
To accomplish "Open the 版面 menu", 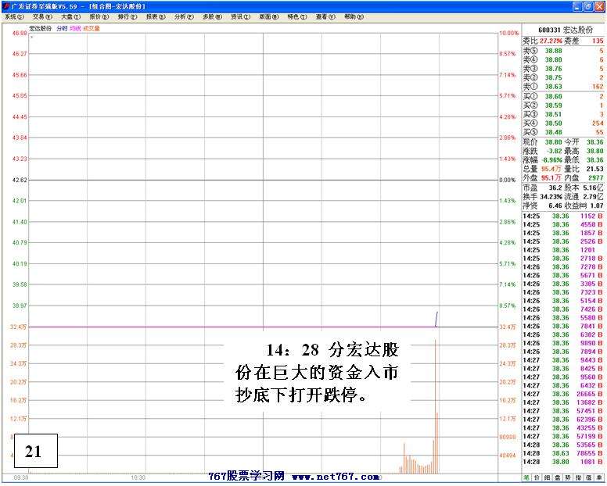I will (x=269, y=17).
